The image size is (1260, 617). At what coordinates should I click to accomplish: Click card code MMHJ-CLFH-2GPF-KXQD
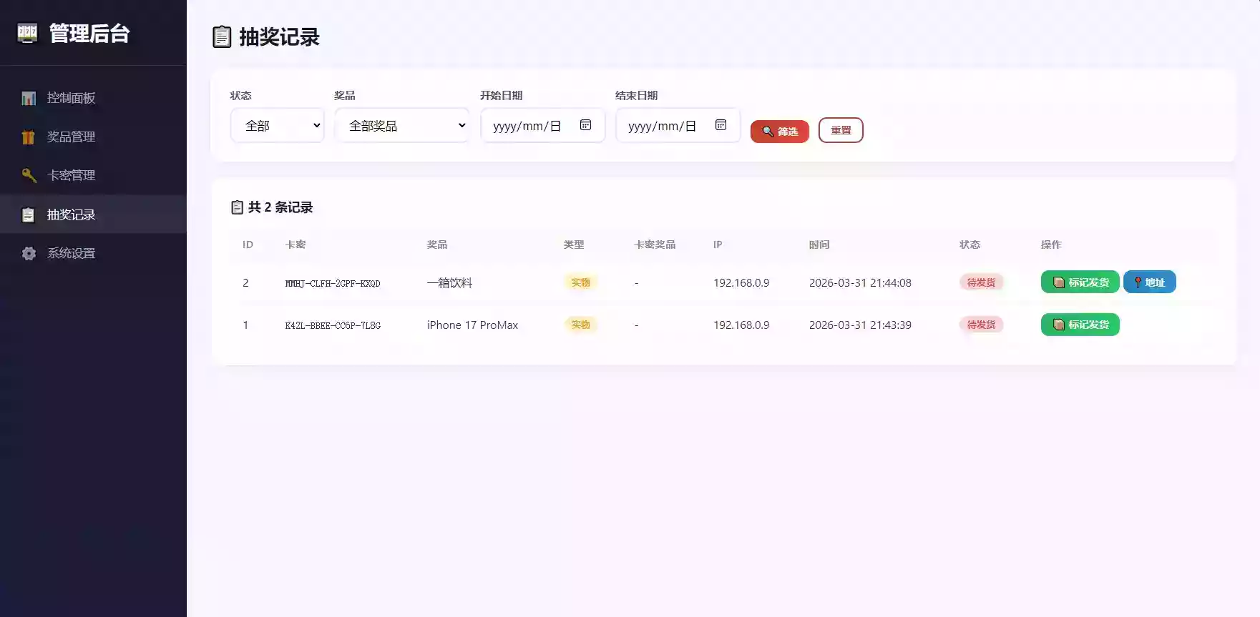[x=333, y=284]
